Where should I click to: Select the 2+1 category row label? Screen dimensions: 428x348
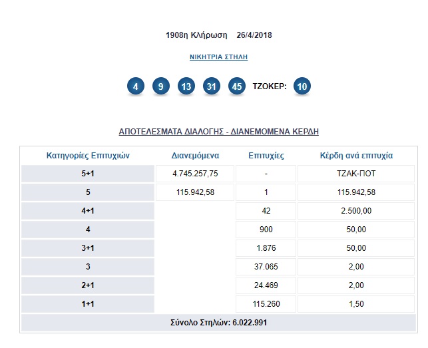[x=88, y=285]
